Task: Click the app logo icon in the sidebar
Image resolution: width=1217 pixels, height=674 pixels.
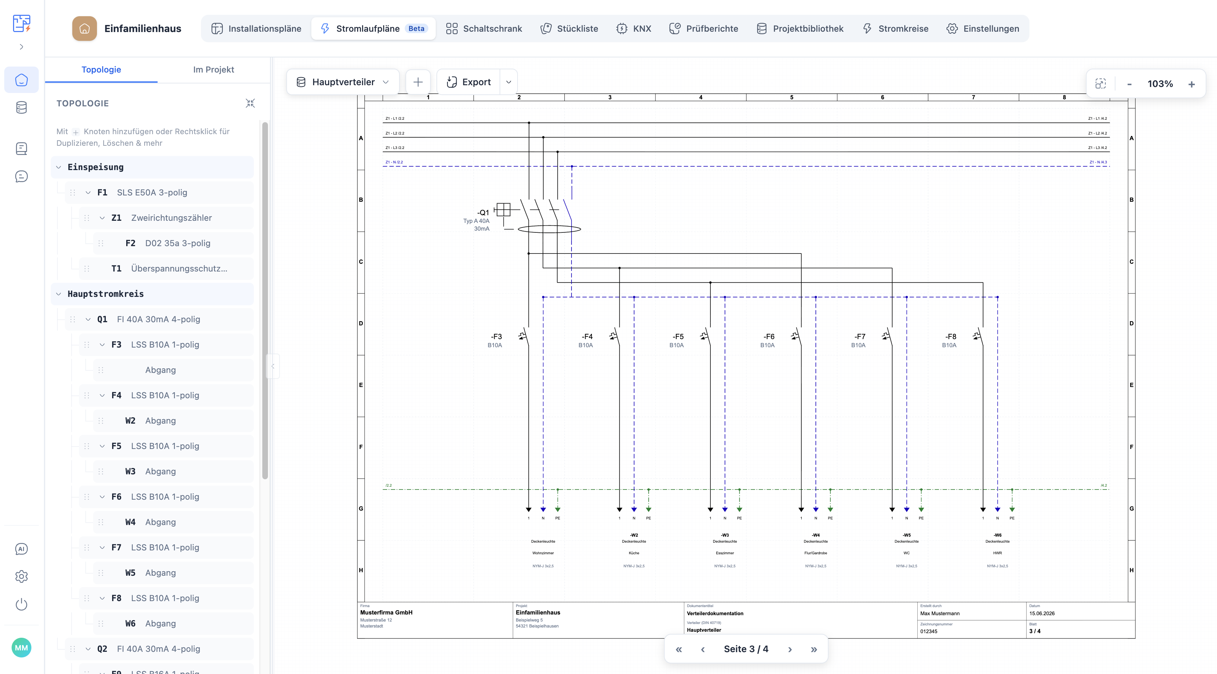Action: (22, 23)
